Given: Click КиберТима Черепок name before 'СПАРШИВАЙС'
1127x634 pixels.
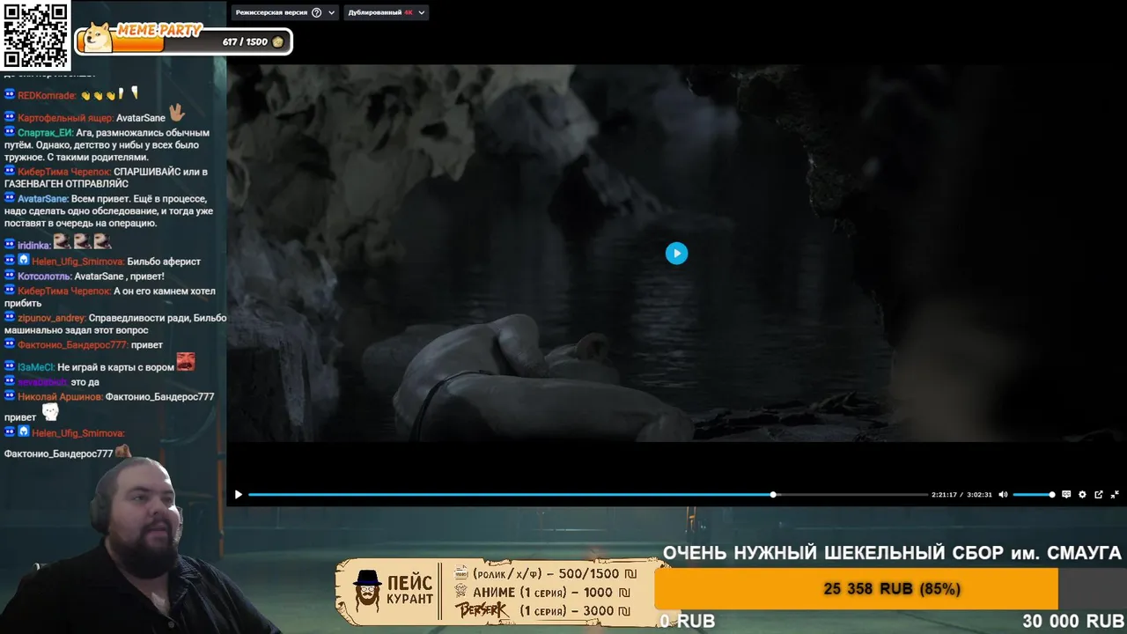Looking at the screenshot, I should pos(63,173).
